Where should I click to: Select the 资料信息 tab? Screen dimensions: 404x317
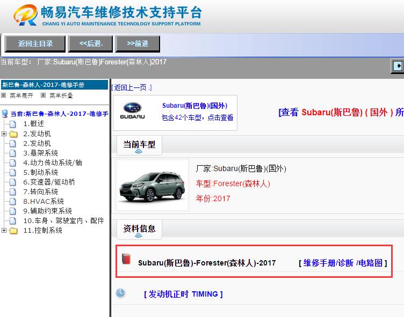tap(139, 230)
